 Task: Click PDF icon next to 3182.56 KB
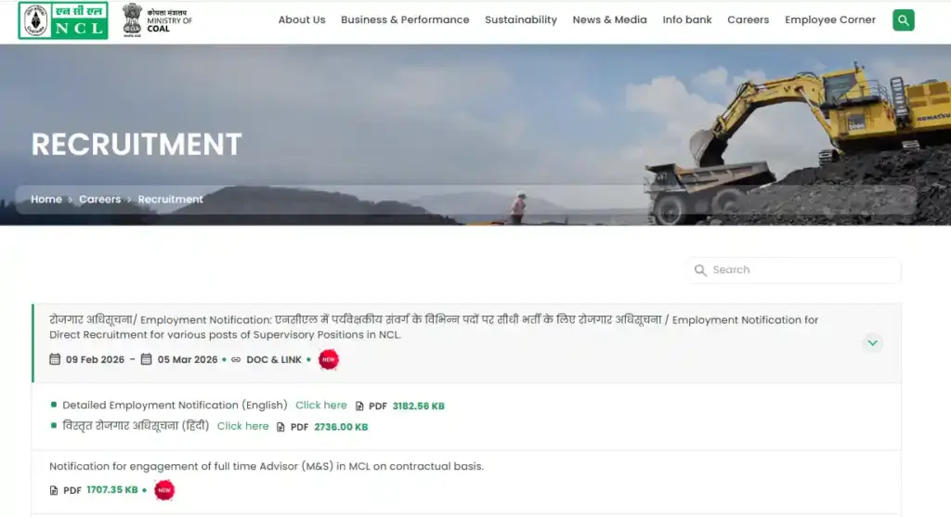360,407
